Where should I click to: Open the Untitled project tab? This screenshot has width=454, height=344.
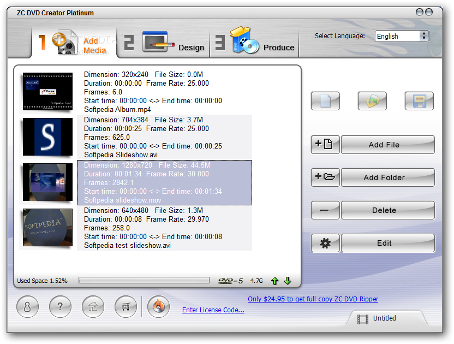coord(387,318)
